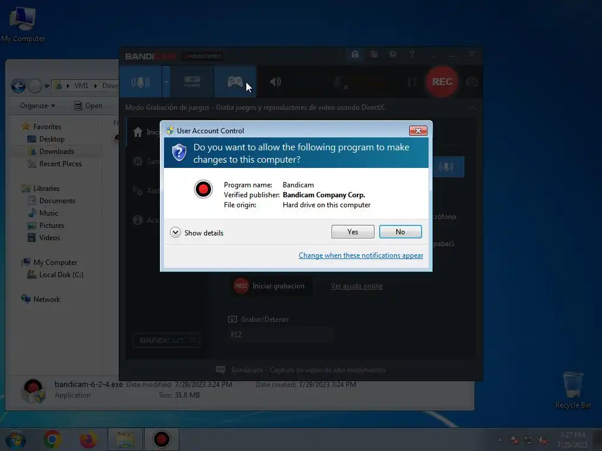
Task: Open the Change when these notifications appear link
Action: (361, 255)
